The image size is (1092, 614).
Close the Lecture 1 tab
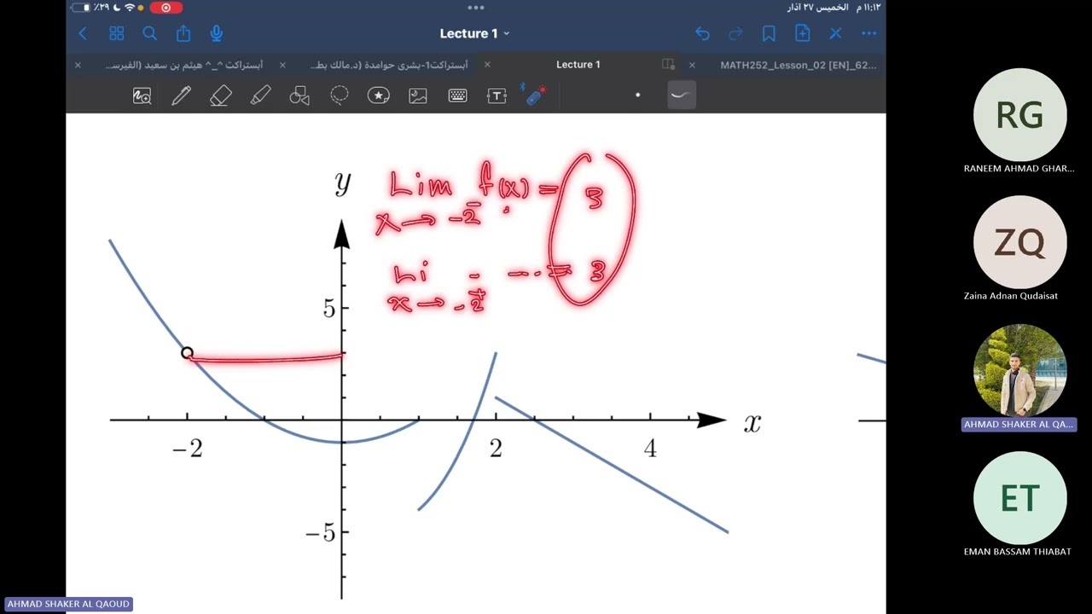tap(487, 65)
